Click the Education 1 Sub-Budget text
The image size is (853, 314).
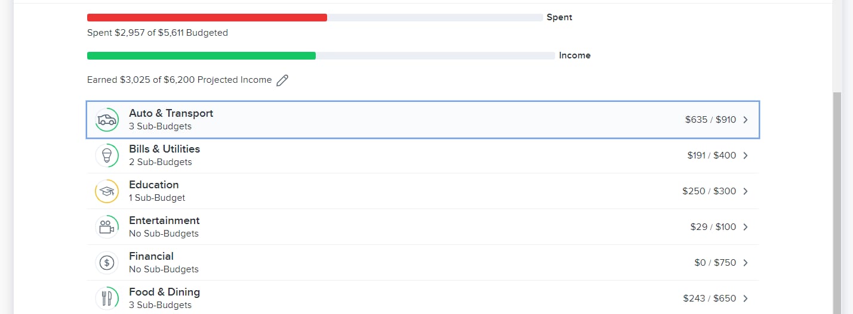point(157,198)
